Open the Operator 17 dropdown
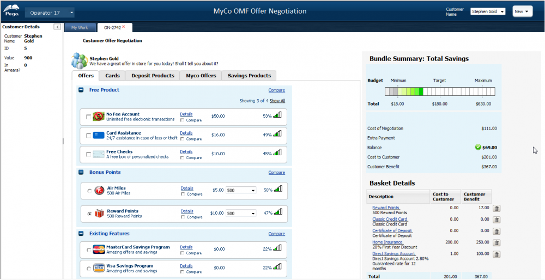This screenshot has height=280, width=545. pos(50,13)
